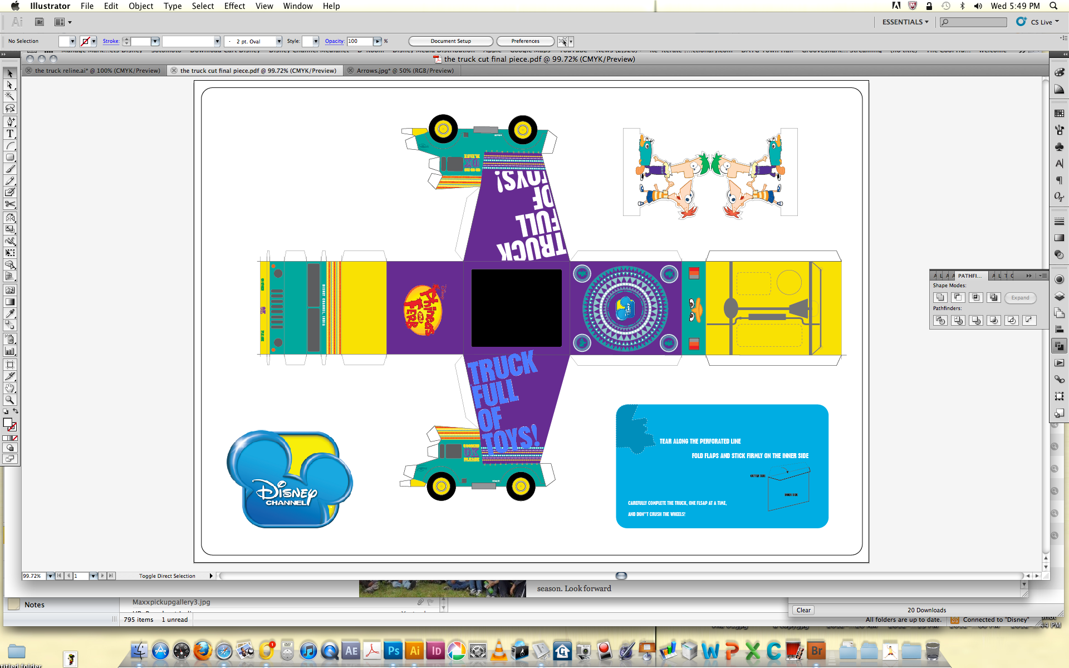
Task: Click the CS Live search field
Action: (973, 22)
